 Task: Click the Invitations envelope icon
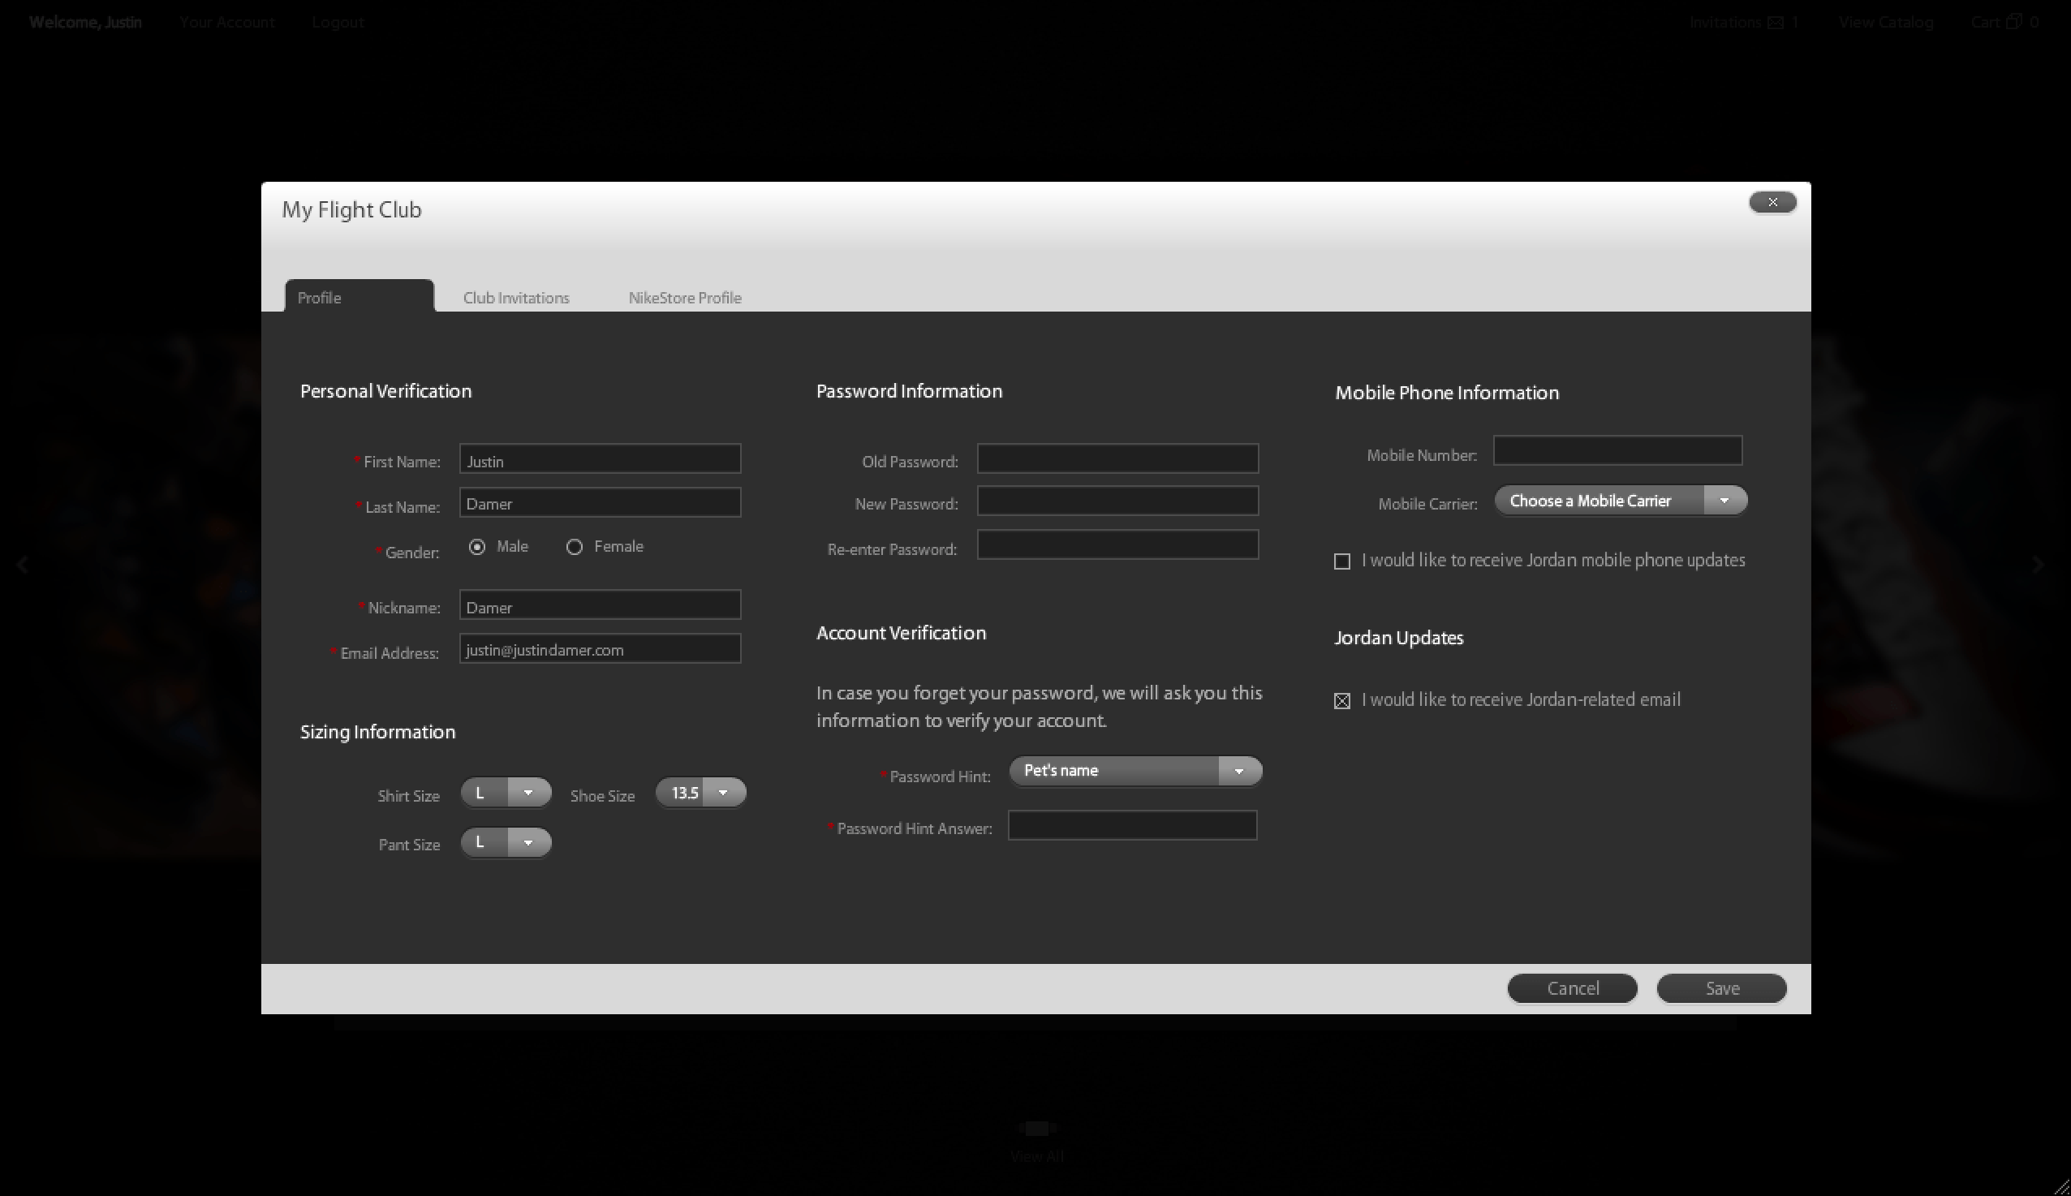(1776, 23)
